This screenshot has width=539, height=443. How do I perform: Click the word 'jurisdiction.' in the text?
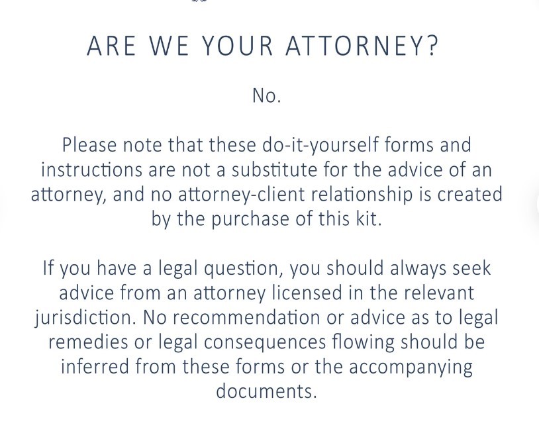tap(85, 318)
